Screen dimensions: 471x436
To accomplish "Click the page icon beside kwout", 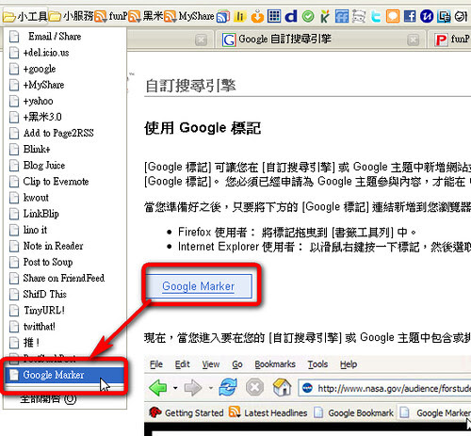I will (14, 198).
